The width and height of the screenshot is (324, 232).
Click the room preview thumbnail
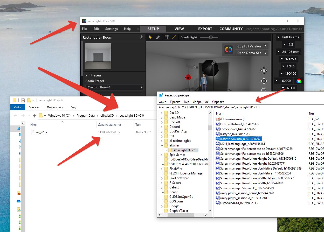click(x=98, y=57)
